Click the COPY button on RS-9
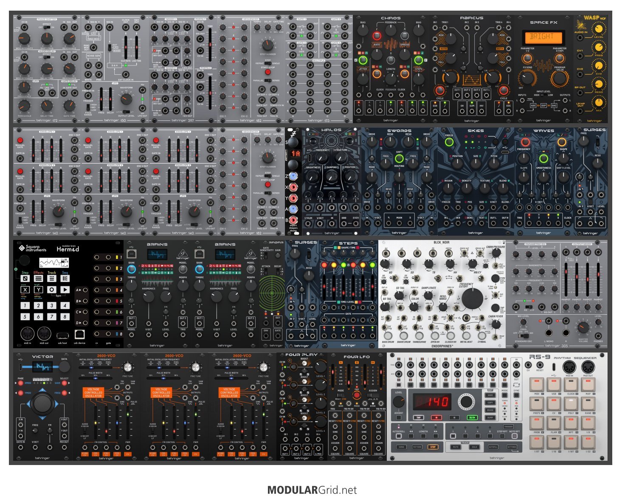The image size is (625, 499). (x=490, y=403)
